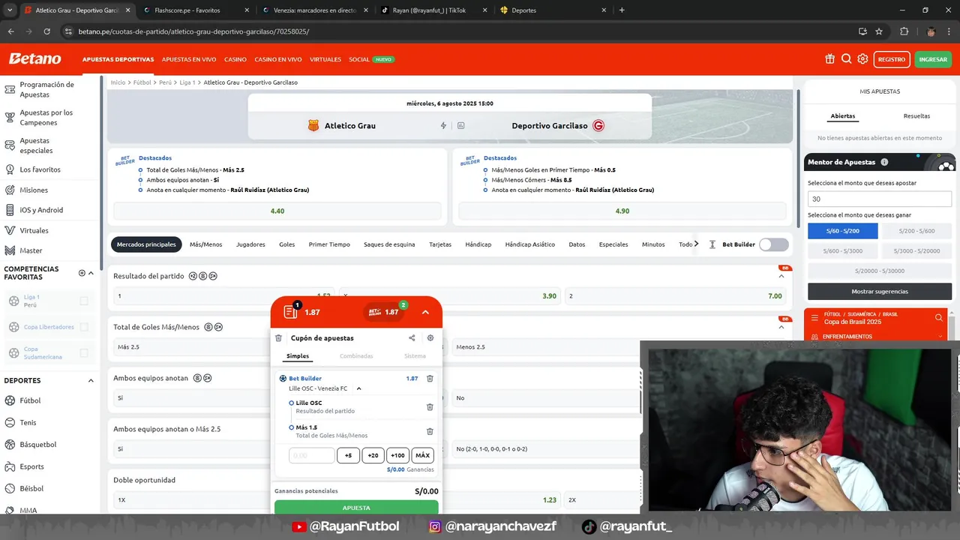The image size is (960, 540).
Task: Expand the Enfrentamientos dropdown
Action: (x=940, y=337)
